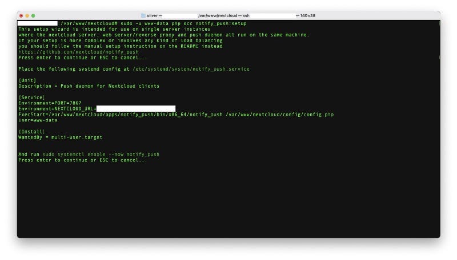Click the green zoom window button
457x260 pixels.
click(x=33, y=16)
